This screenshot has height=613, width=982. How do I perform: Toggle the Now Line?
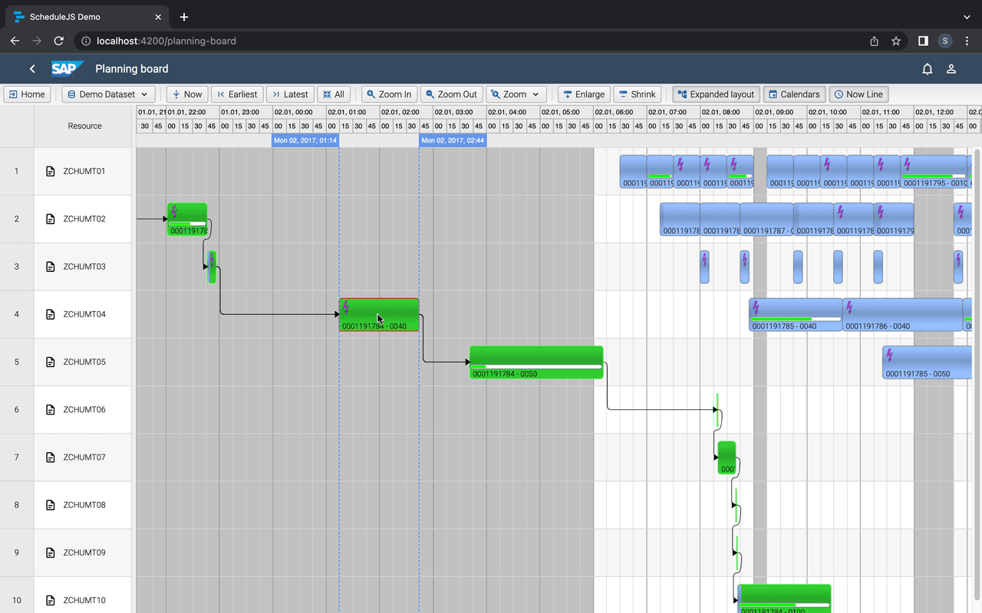(858, 94)
